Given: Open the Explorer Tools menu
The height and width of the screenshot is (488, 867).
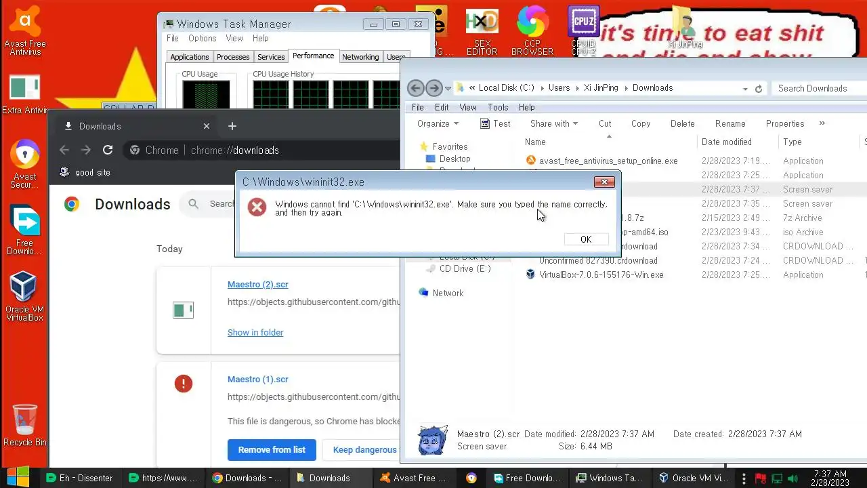Looking at the screenshot, I should pyautogui.click(x=498, y=107).
